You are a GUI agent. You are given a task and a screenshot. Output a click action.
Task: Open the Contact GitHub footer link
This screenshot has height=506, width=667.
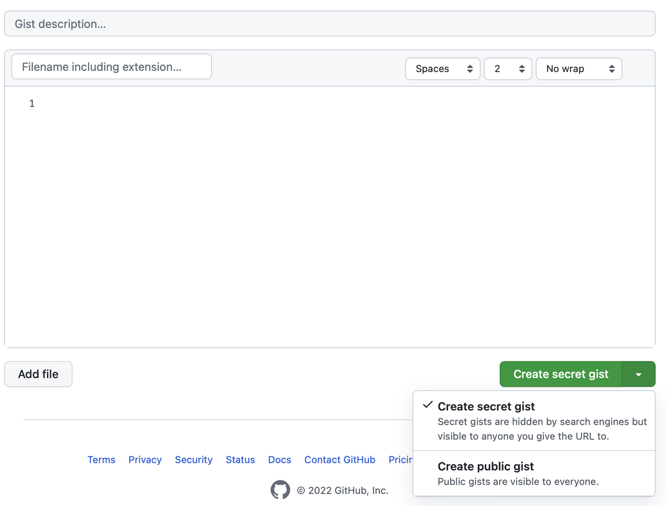click(340, 460)
